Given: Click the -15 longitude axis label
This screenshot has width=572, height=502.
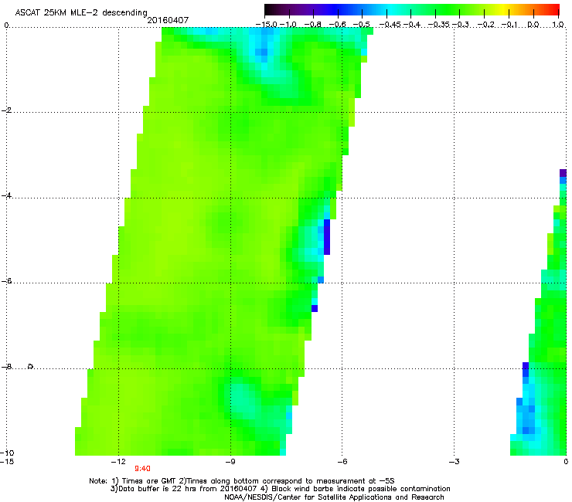Looking at the screenshot, I should pyautogui.click(x=7, y=462).
